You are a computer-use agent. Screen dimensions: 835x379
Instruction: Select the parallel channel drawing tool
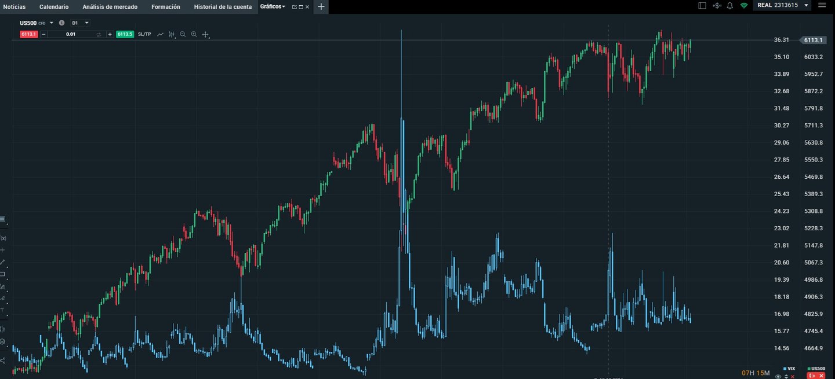[x=3, y=286]
